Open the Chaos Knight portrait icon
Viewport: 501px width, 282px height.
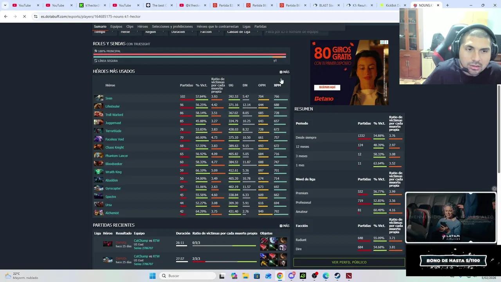pyautogui.click(x=99, y=147)
